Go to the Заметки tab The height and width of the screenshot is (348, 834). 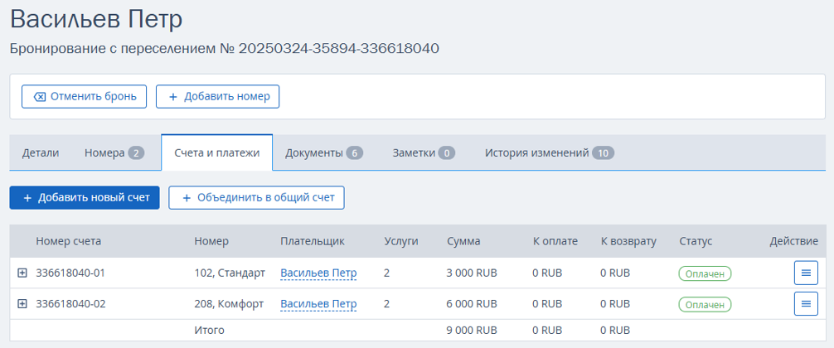coord(424,153)
